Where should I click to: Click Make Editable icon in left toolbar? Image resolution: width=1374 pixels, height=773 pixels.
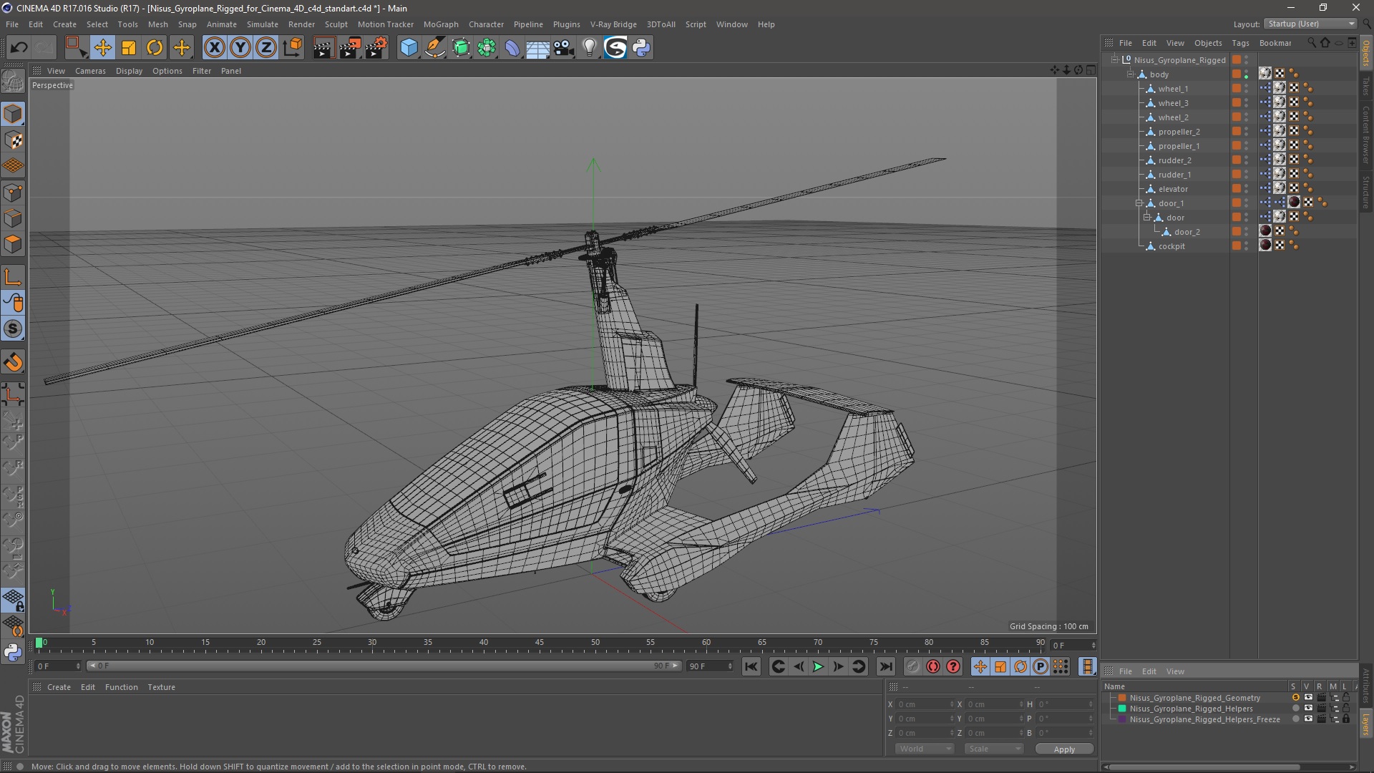pyautogui.click(x=13, y=82)
